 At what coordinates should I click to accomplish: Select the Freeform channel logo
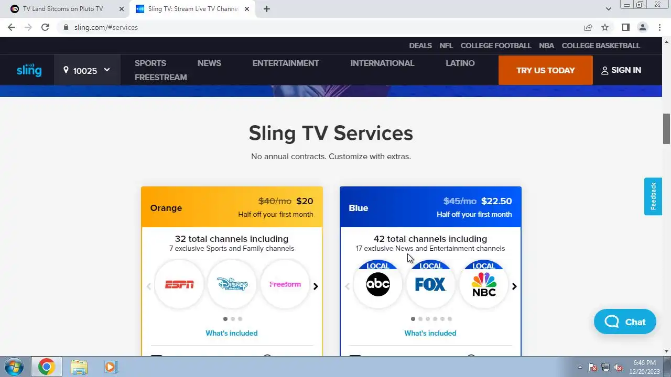tap(285, 284)
